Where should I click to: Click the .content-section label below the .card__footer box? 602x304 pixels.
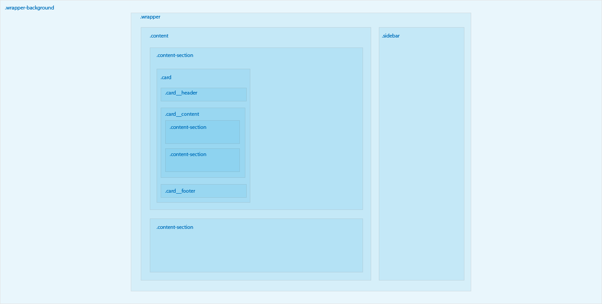tap(175, 227)
